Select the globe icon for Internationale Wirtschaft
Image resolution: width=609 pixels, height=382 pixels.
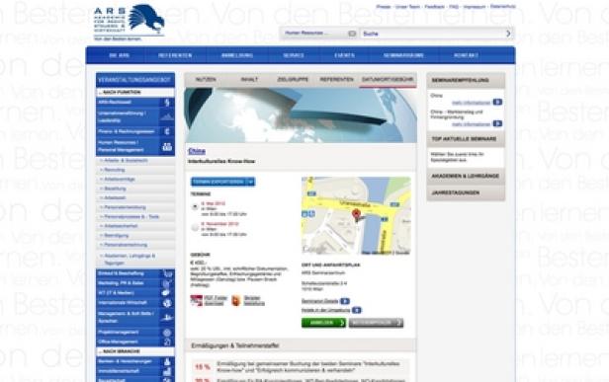(x=167, y=303)
